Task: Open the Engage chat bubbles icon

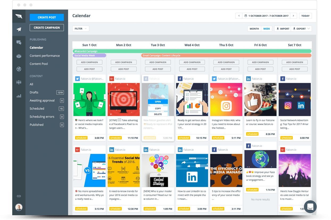Action: pos(19,43)
